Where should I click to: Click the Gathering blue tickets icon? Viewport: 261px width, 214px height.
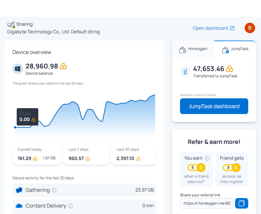[x=19, y=190]
